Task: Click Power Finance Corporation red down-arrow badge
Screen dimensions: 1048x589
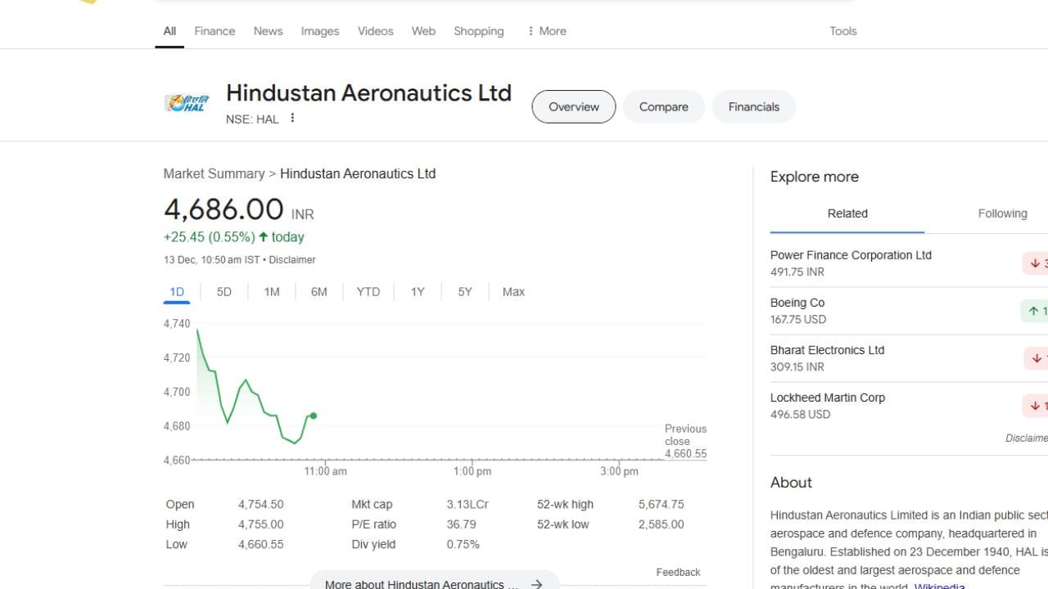Action: pos(1037,263)
